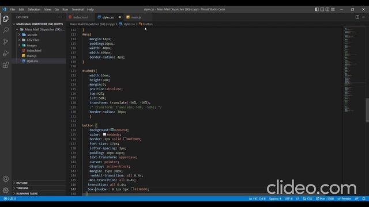Open main.js in the Explorer tree

tap(31, 56)
